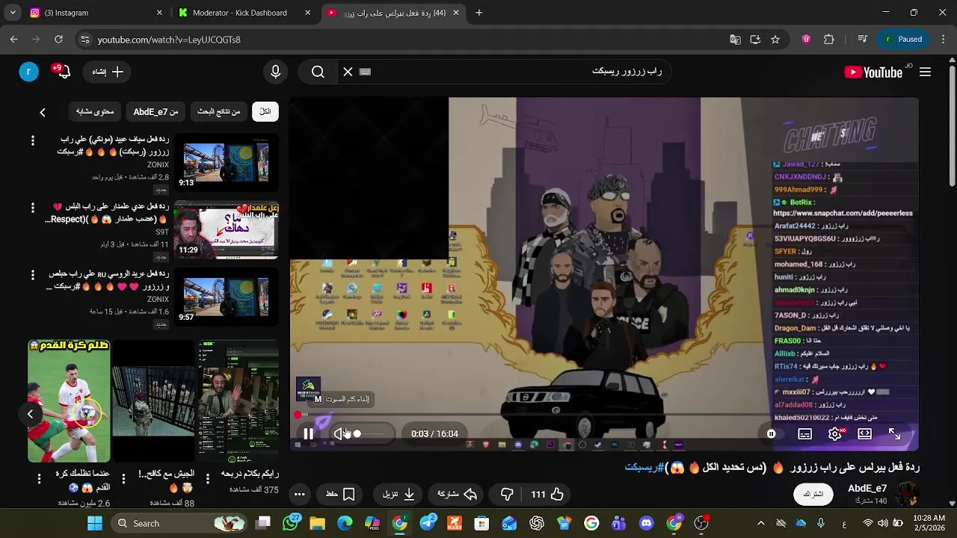Open the on-screen keyboard in the search bar

365,72
